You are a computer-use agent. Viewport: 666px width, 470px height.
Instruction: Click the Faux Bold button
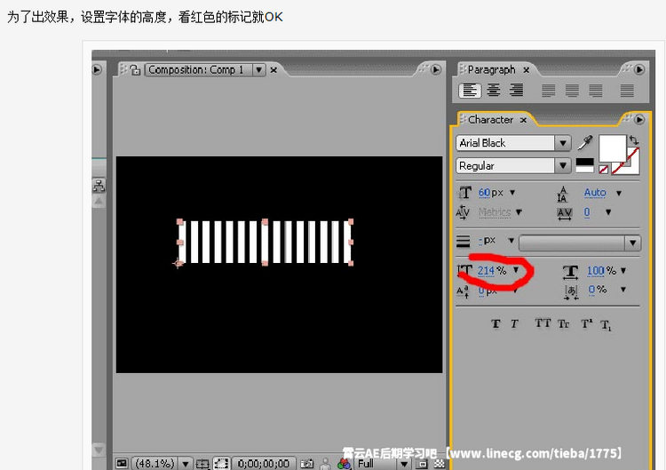tap(496, 324)
